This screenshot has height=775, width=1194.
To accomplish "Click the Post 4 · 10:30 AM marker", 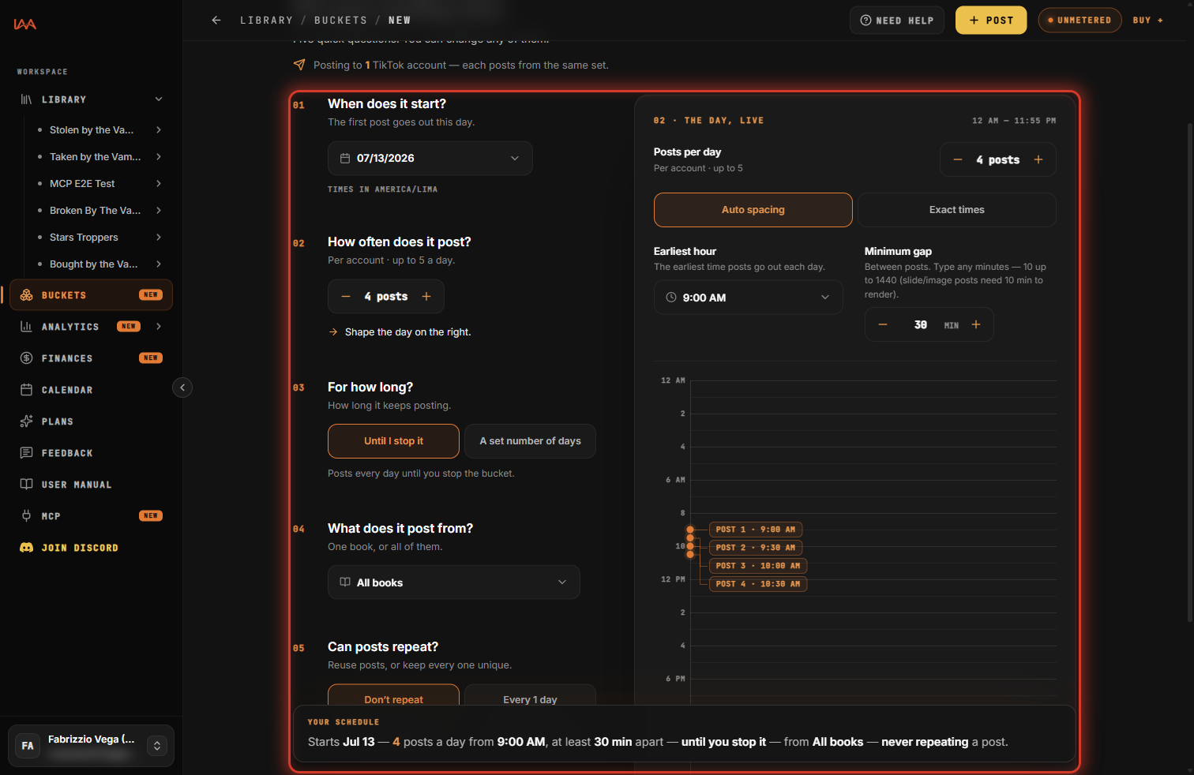I will [x=758, y=584].
